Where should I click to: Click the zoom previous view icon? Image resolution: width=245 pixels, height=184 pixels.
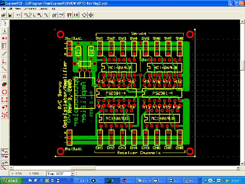point(46,15)
